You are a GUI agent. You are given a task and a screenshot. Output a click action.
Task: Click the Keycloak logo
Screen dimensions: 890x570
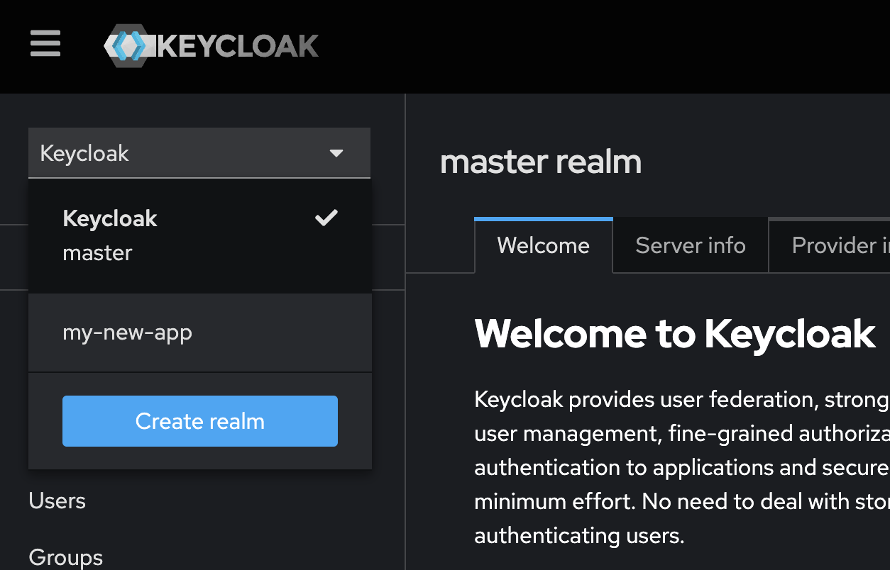click(211, 46)
